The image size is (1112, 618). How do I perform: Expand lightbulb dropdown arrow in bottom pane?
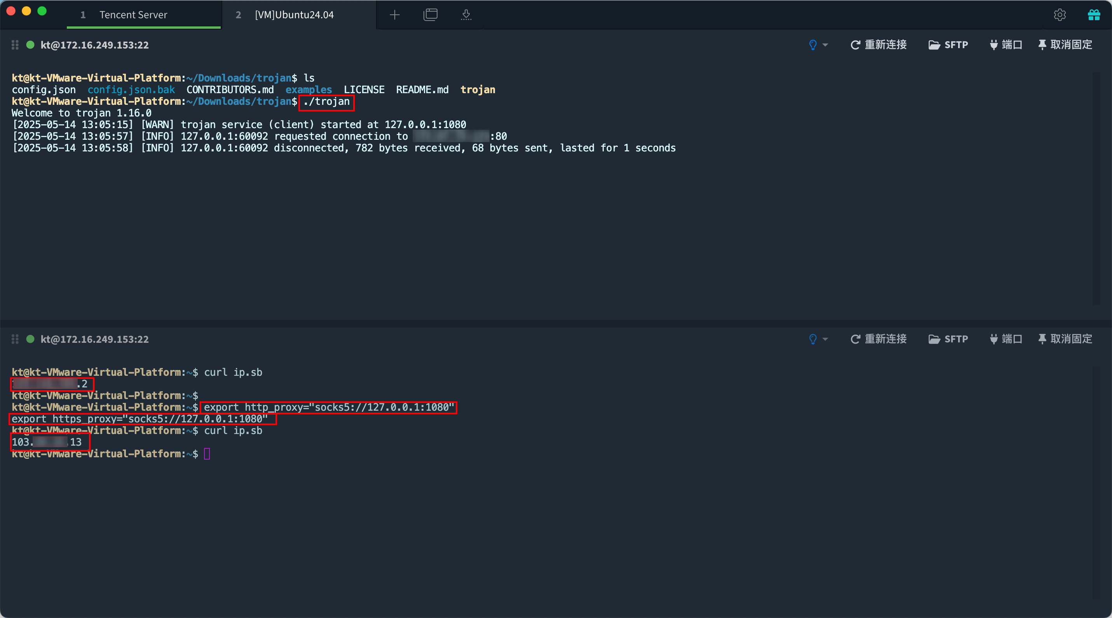click(825, 339)
